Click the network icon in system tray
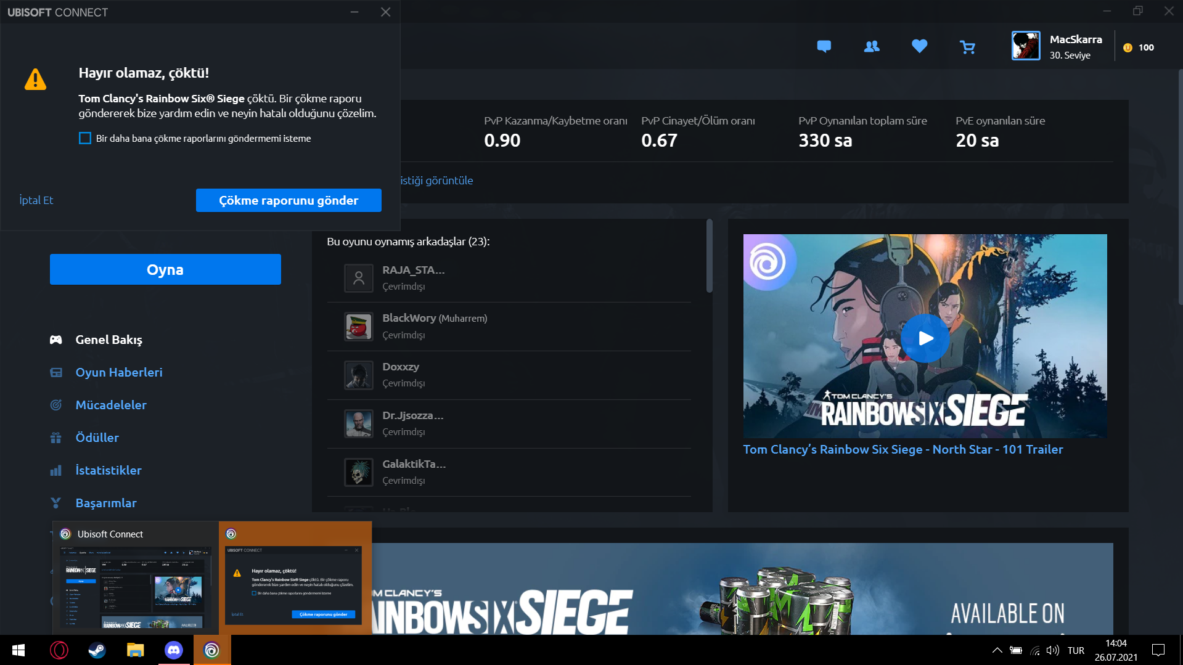This screenshot has height=665, width=1183. [1035, 650]
